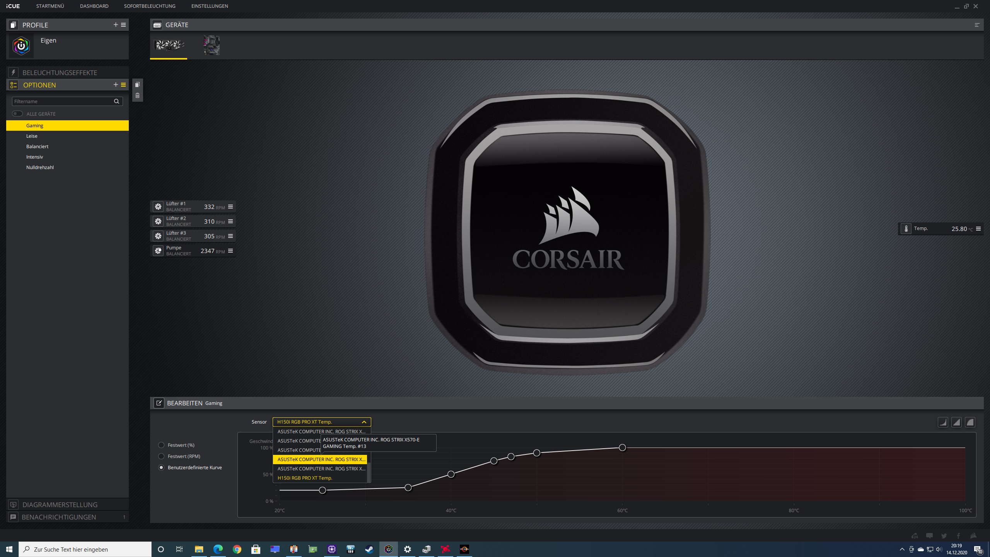Image resolution: width=990 pixels, height=557 pixels.
Task: Select the motherboard device thumbnail
Action: click(211, 45)
